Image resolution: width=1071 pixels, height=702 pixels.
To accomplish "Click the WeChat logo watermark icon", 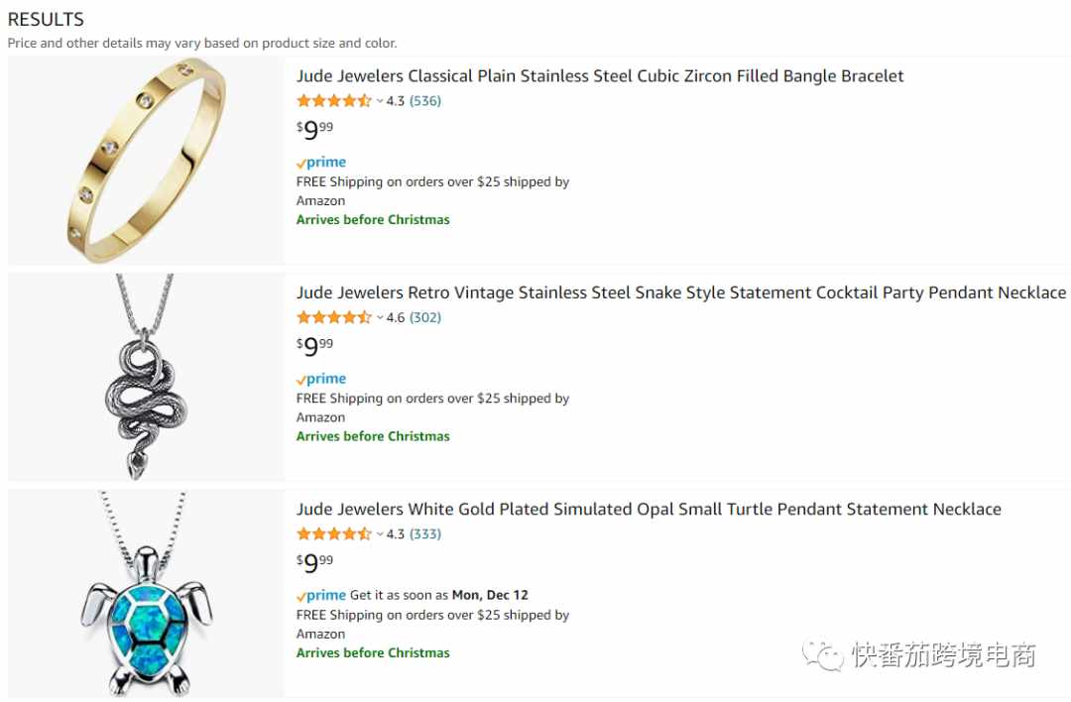I will (823, 655).
